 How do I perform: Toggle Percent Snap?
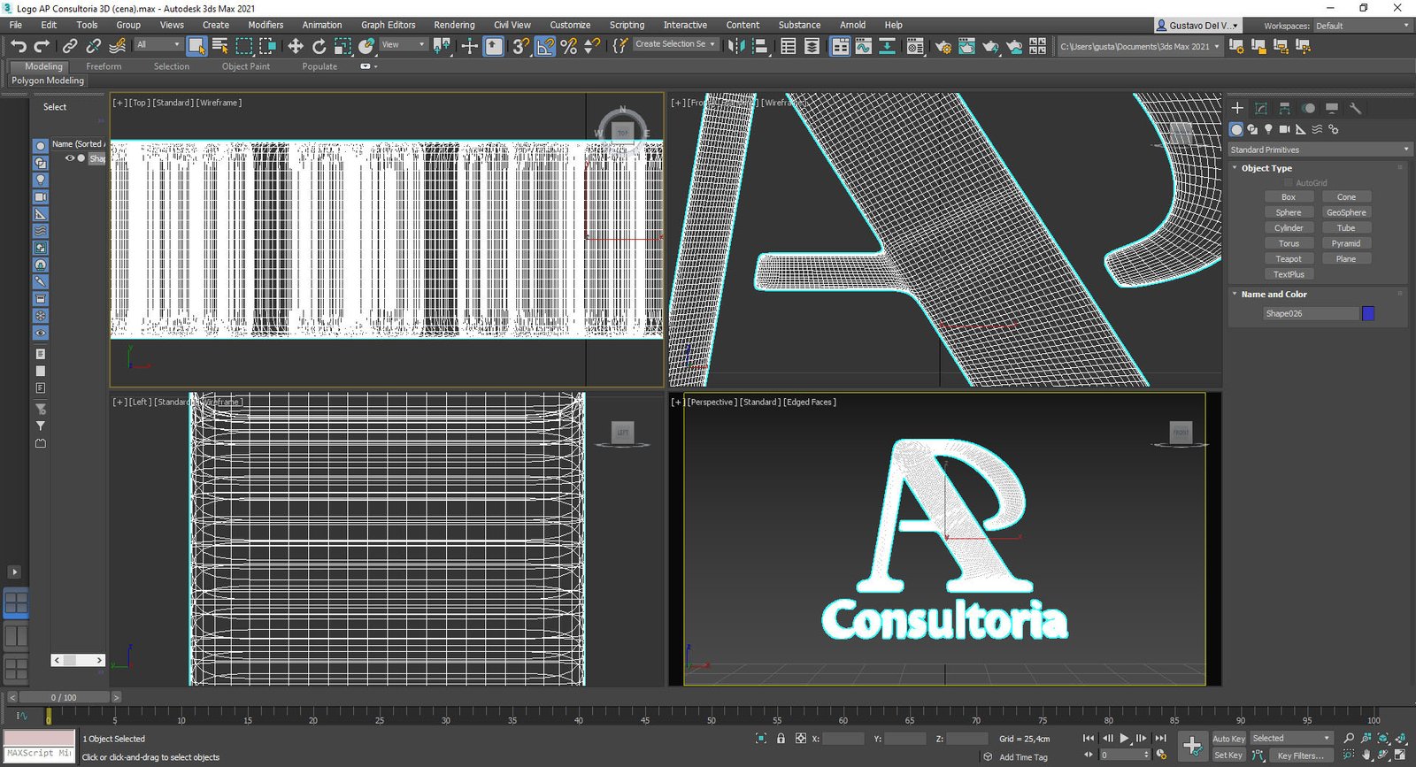pyautogui.click(x=569, y=46)
